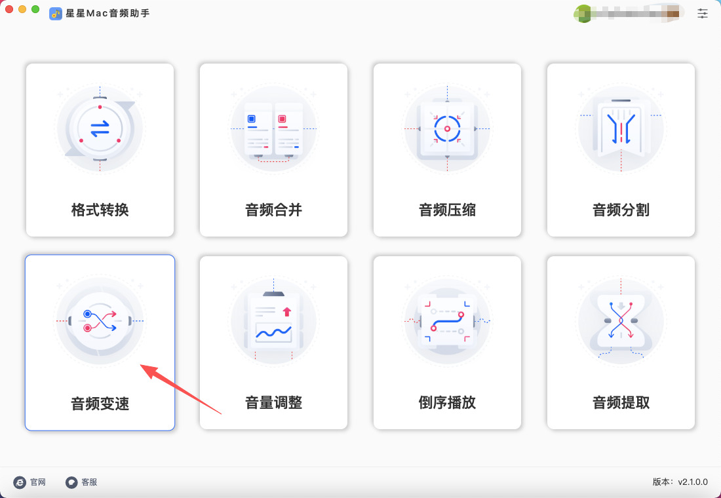Select the 音量调整 volume adjust icon
721x498 pixels.
(x=273, y=321)
